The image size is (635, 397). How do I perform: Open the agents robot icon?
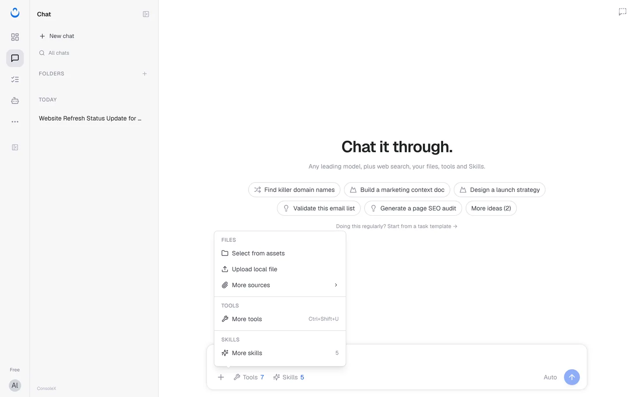pyautogui.click(x=15, y=101)
